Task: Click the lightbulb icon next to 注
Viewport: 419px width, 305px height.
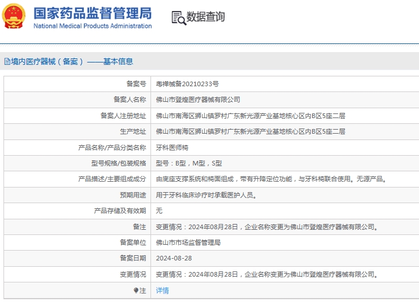Action: tap(136, 291)
